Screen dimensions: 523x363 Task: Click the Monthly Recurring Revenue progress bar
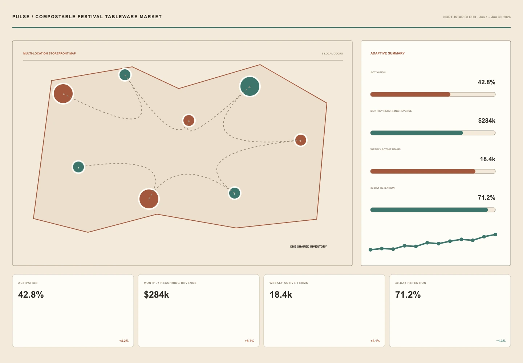point(433,133)
